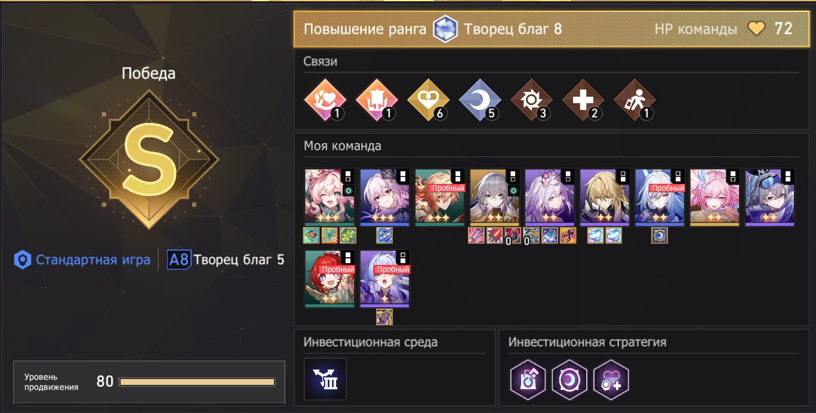Screen dimensions: 816x413
Task: Open the investment environment branching arrows icon
Action: tap(325, 379)
